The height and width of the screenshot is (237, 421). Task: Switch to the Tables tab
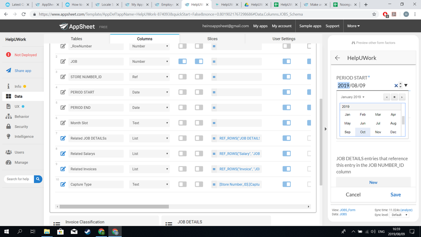click(77, 39)
